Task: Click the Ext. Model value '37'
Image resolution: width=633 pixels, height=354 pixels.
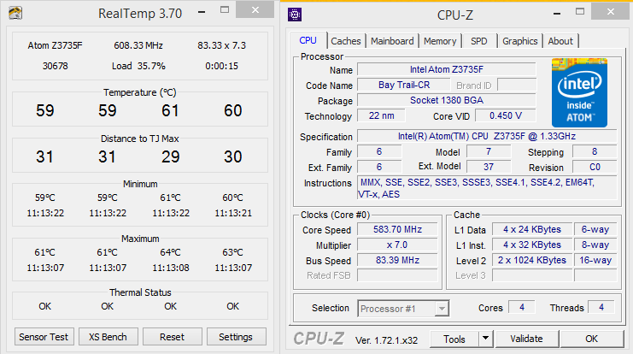Action: coord(489,167)
